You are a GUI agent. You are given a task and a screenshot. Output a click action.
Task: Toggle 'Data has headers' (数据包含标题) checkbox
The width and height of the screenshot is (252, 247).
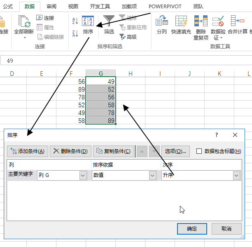click(199, 151)
